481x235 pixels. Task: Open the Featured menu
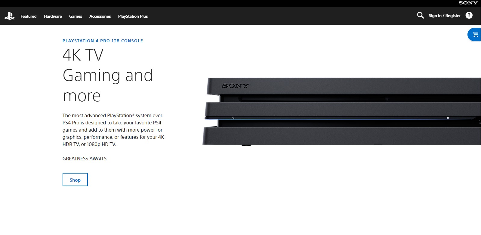[x=29, y=16]
